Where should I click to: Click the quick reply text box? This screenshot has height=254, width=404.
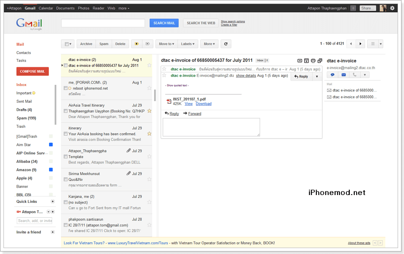[x=211, y=127]
